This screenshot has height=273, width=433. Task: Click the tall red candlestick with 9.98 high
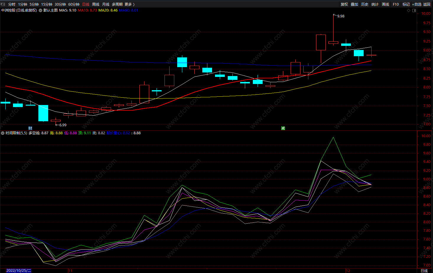click(x=333, y=42)
